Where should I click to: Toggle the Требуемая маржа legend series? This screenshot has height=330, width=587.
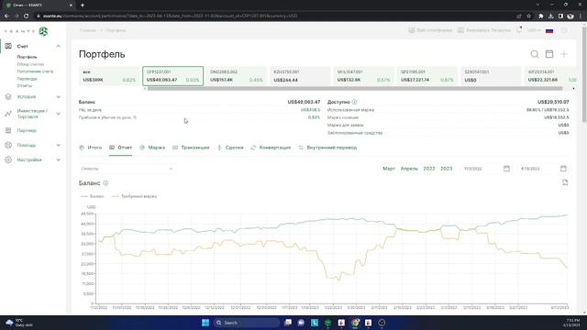pyautogui.click(x=135, y=196)
